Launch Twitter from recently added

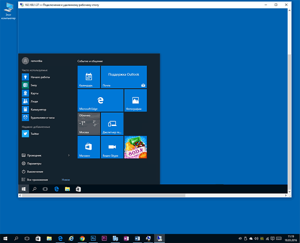(x=30, y=134)
